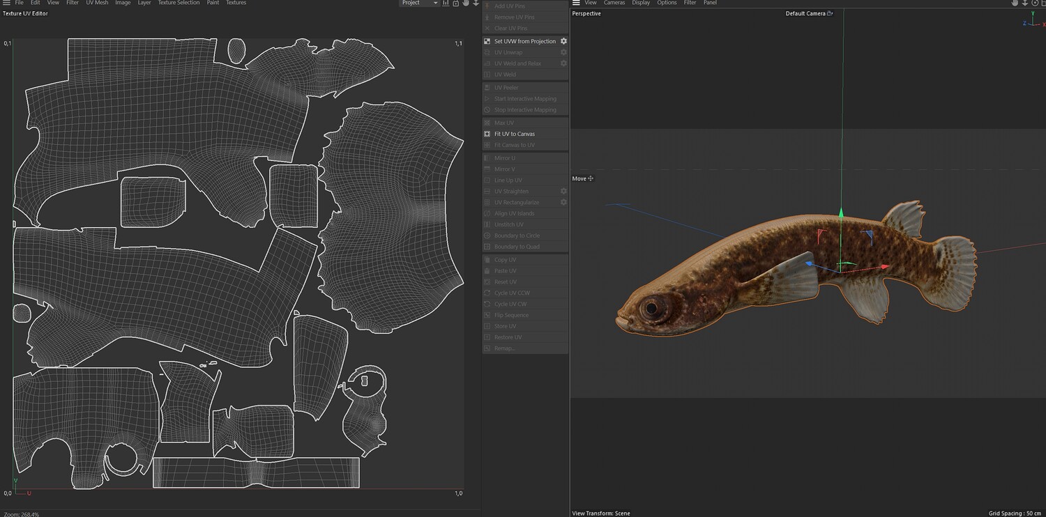Click the Paste UV clipboard icon
Viewport: 1046px width, 517px height.
(x=487, y=271)
